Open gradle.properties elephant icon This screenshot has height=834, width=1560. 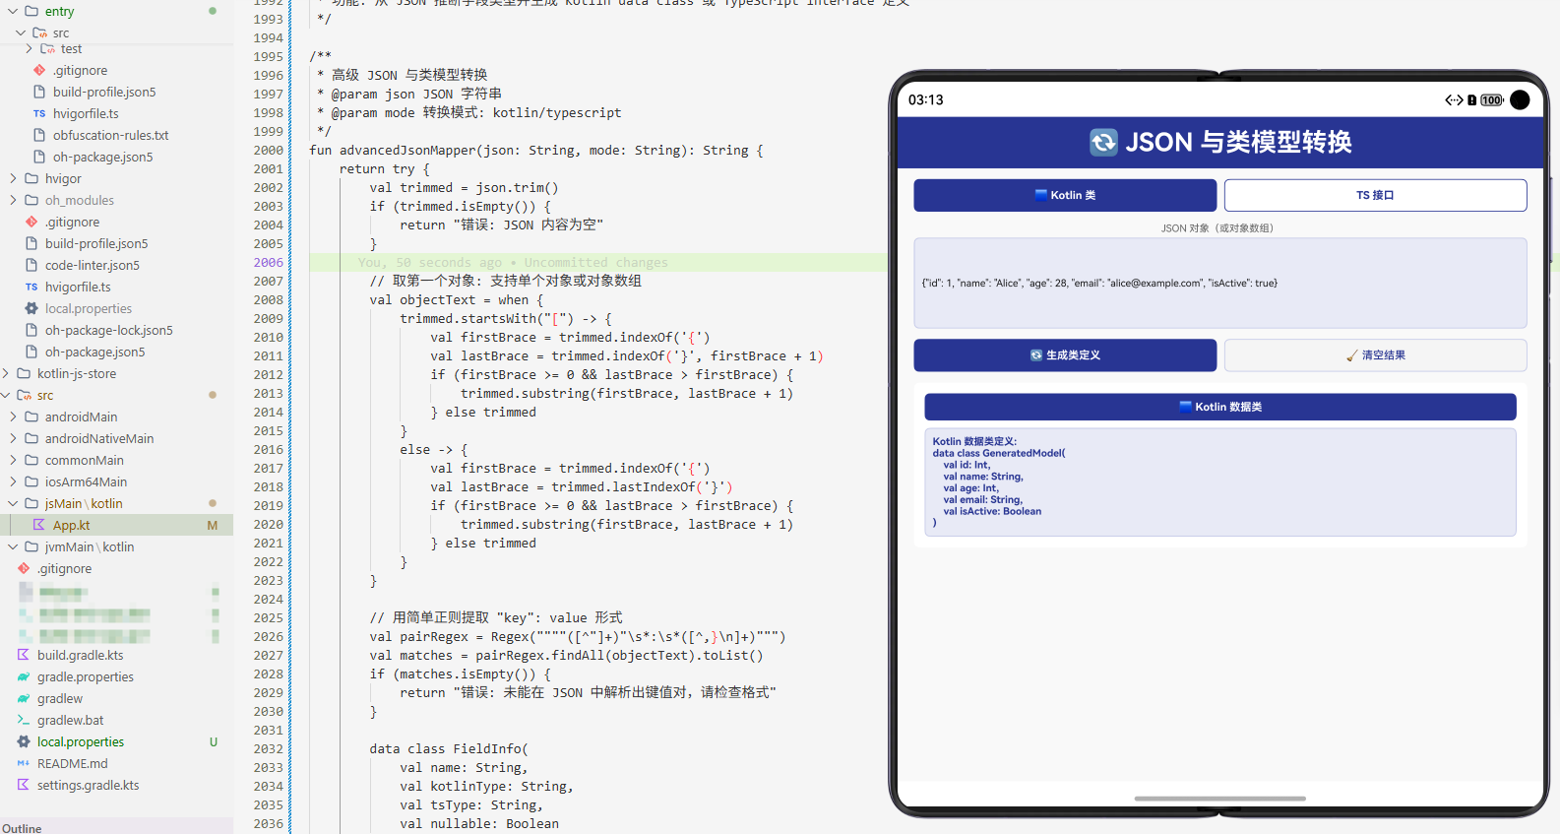24,676
